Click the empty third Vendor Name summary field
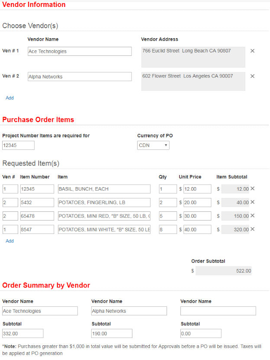 218,311
